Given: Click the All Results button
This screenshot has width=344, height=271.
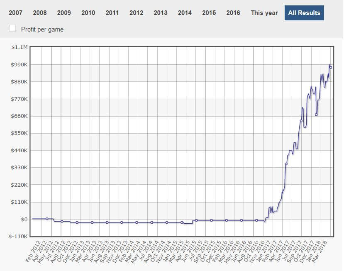Looking at the screenshot, I should (x=304, y=13).
